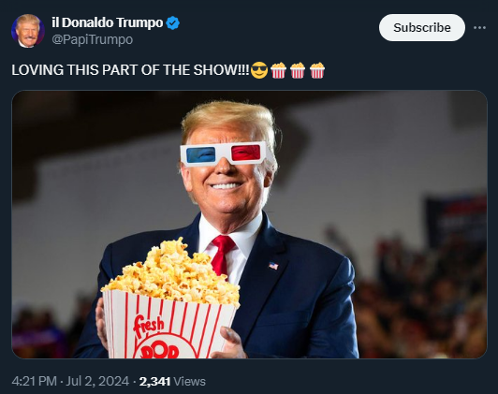Image resolution: width=498 pixels, height=394 pixels.
Task: Open the 2,341 Views count
Action: pos(172,381)
